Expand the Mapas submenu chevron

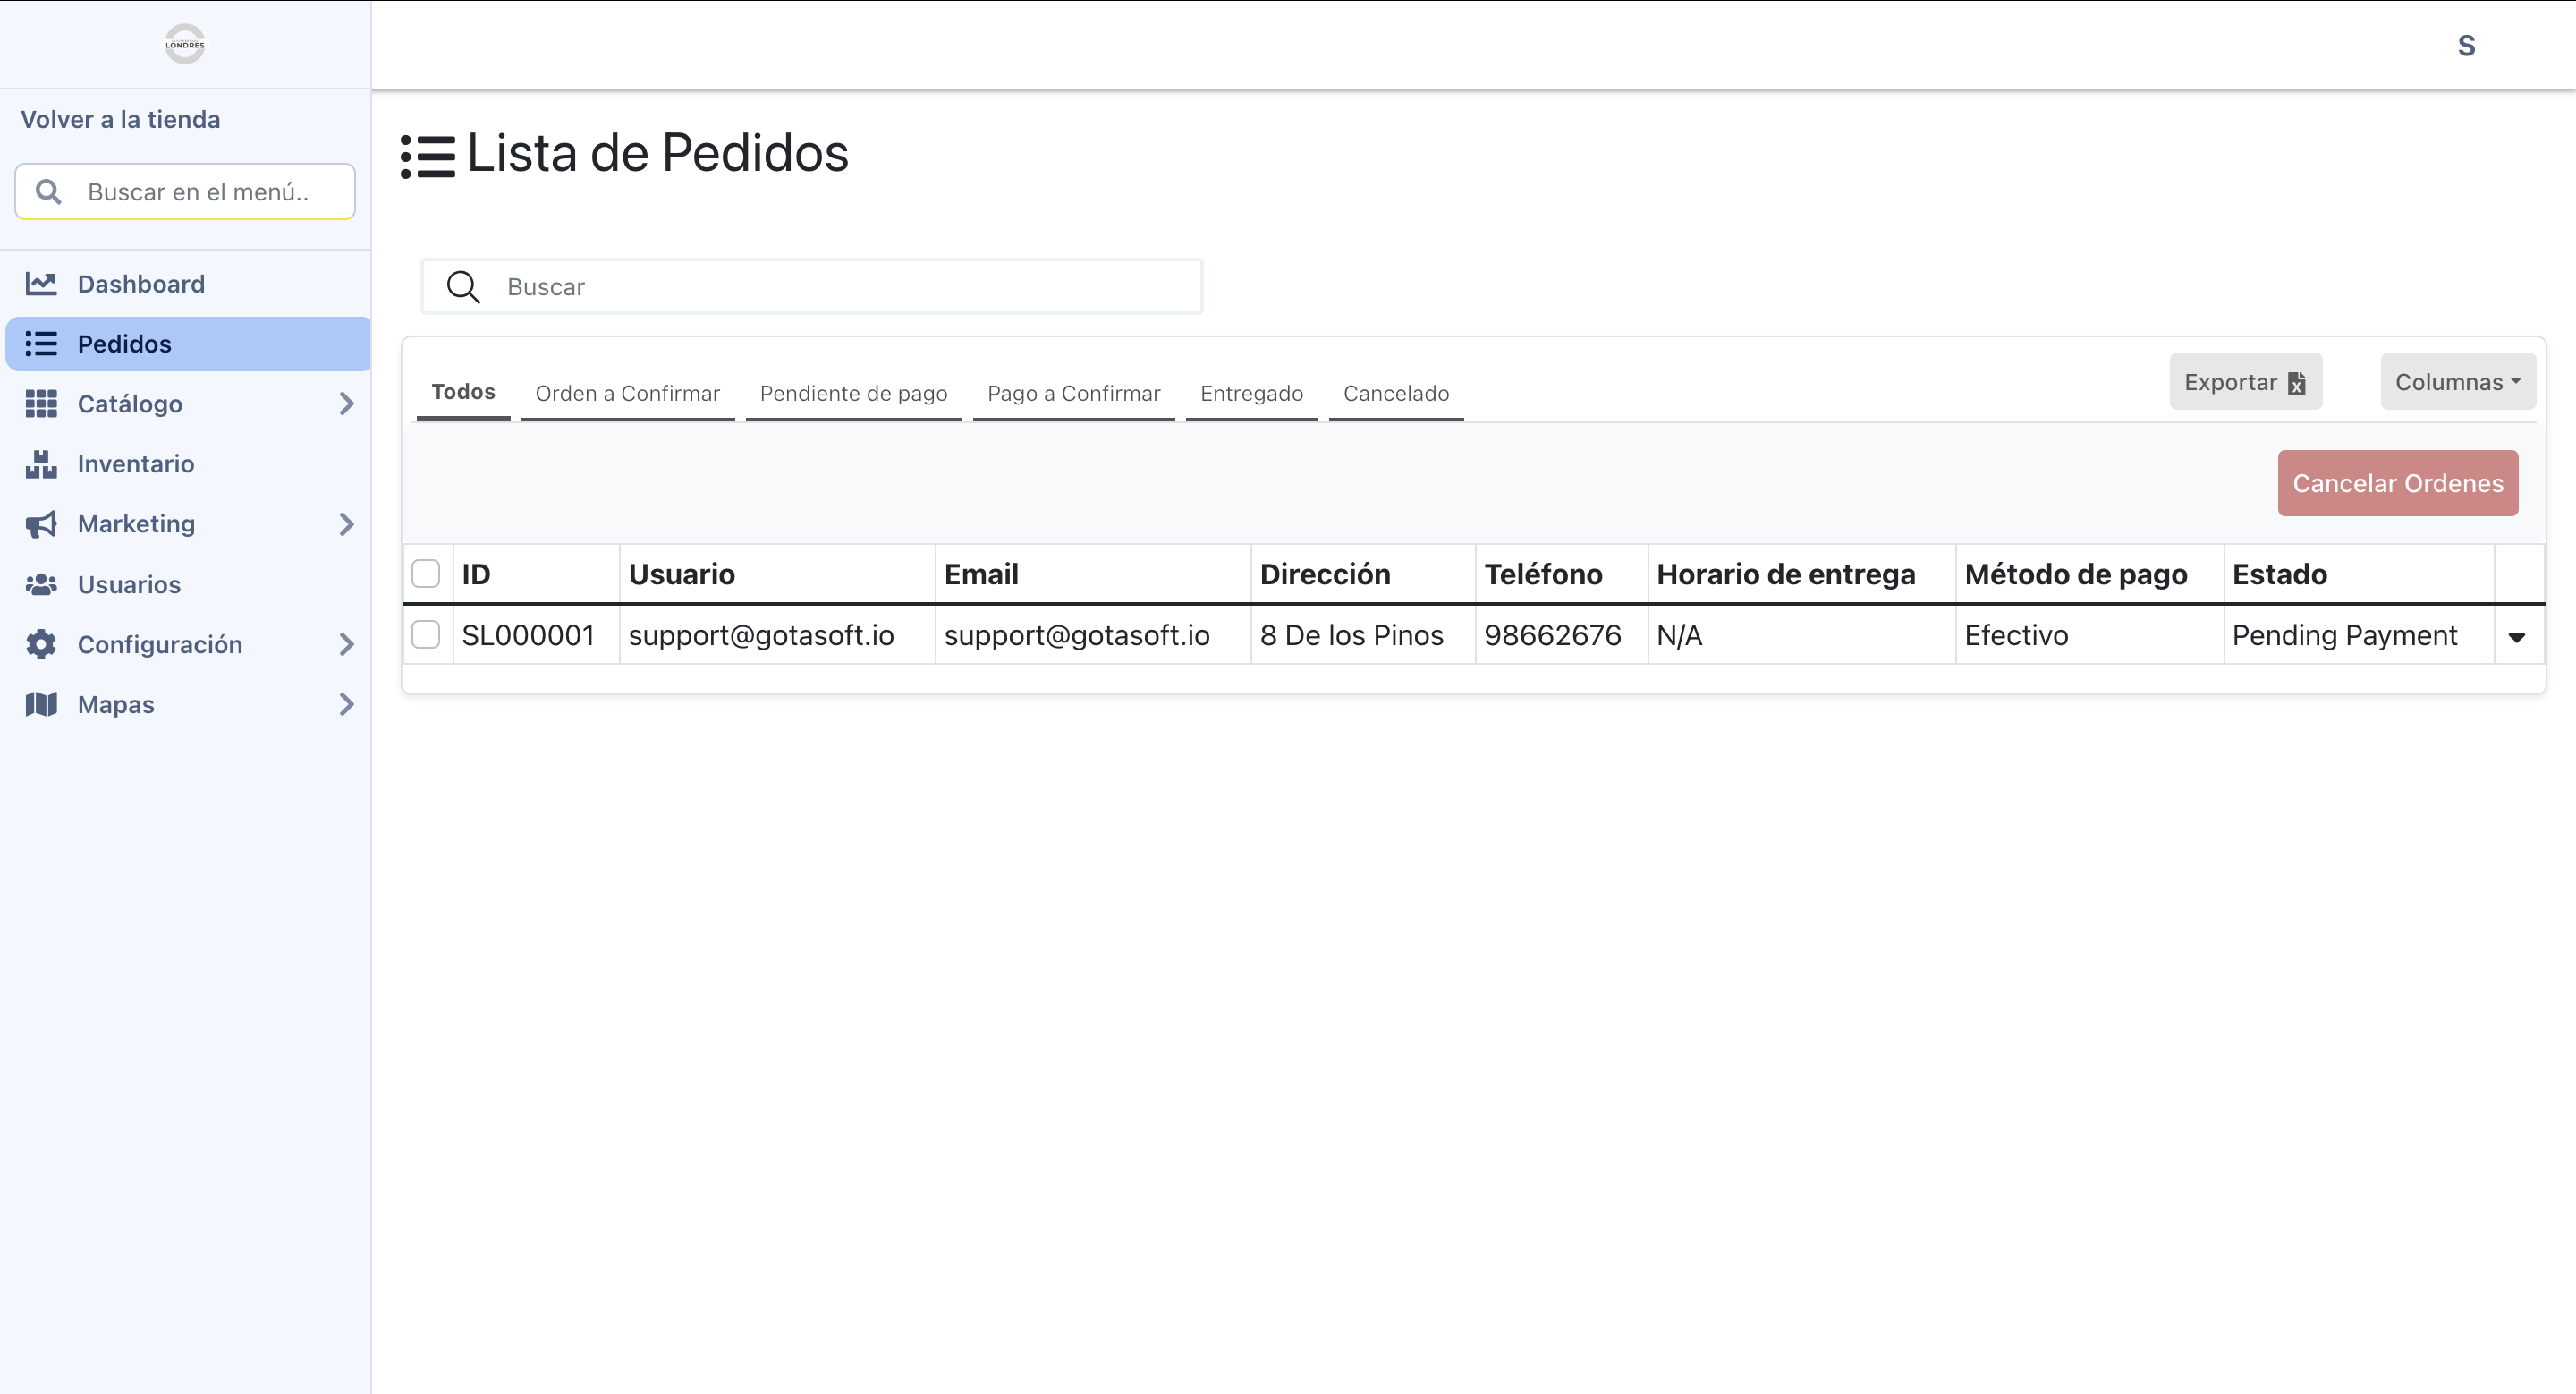pos(346,704)
